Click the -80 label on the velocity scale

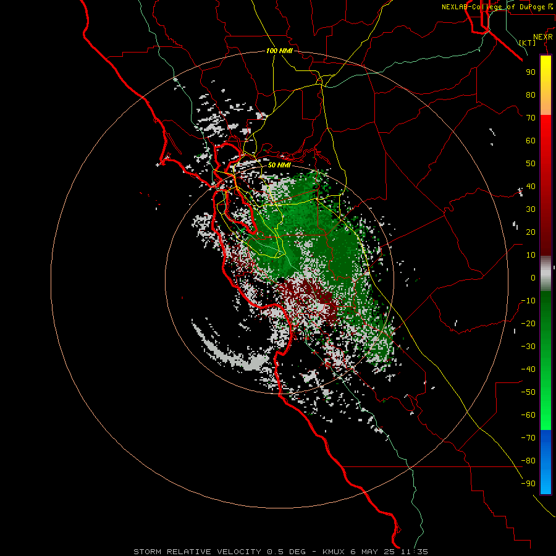pos(528,461)
